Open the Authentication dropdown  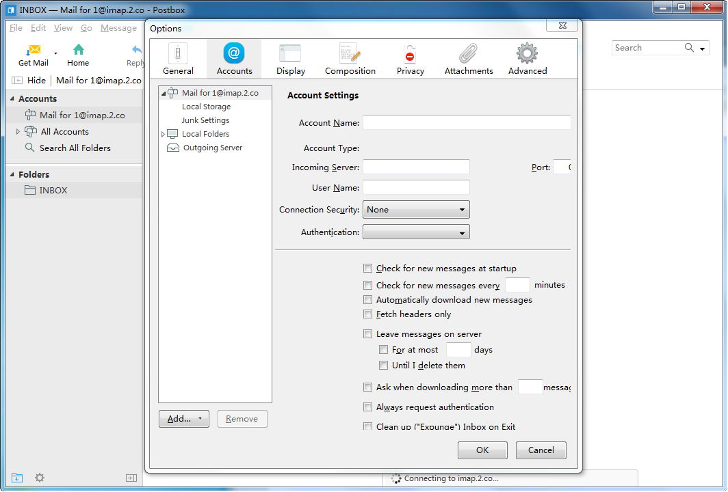tap(416, 232)
